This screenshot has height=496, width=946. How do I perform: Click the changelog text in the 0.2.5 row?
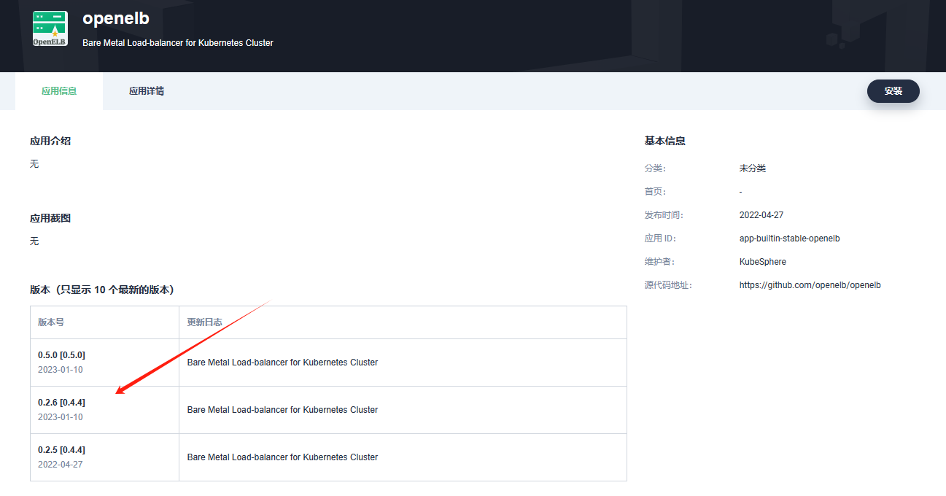(x=282, y=457)
